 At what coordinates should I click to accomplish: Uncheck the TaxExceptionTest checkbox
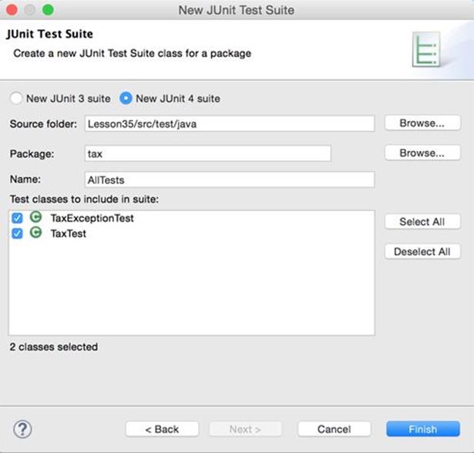pyautogui.click(x=17, y=218)
